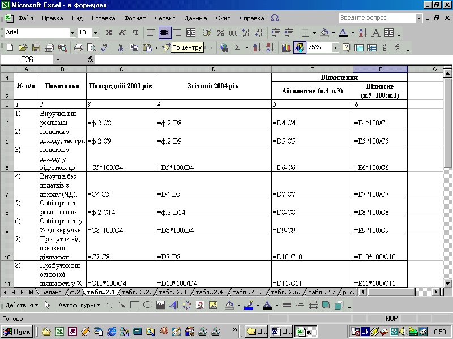Decrease decimal places
Viewport: 453px width, 339px height.
point(259,33)
